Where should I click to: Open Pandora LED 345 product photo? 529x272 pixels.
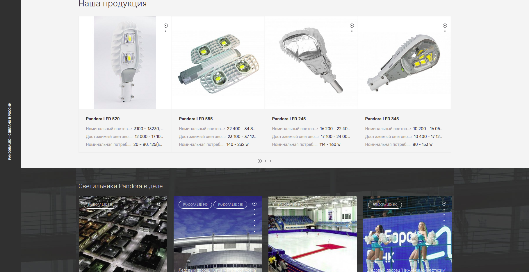click(404, 63)
